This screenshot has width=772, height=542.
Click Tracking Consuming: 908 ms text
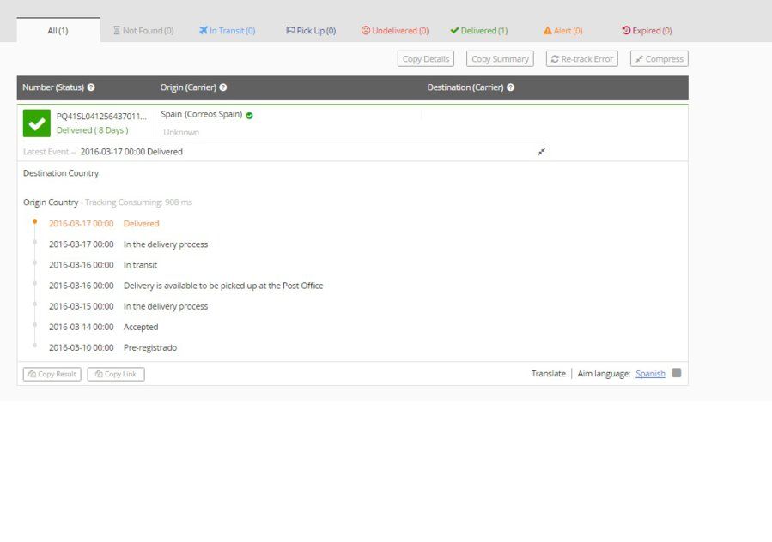pos(138,202)
